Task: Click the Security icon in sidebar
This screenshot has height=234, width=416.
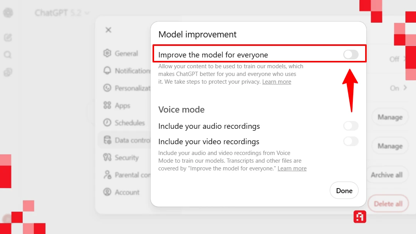Action: (x=107, y=157)
